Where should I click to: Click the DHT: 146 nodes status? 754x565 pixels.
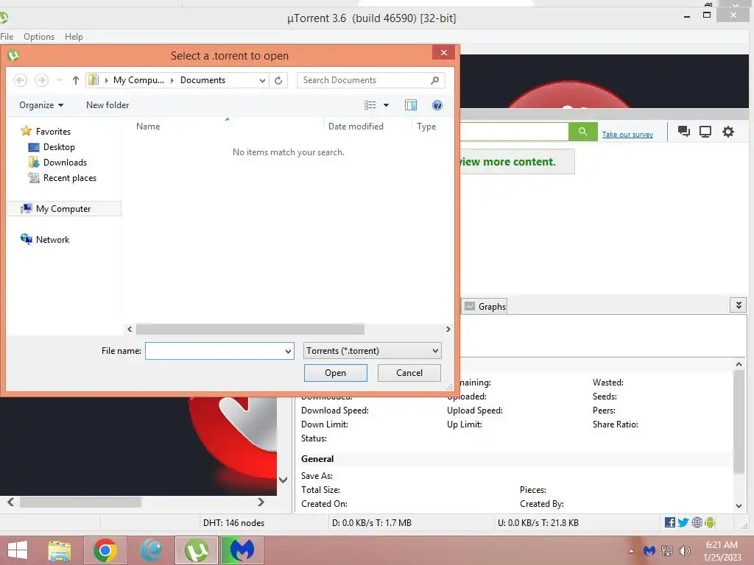tap(233, 523)
